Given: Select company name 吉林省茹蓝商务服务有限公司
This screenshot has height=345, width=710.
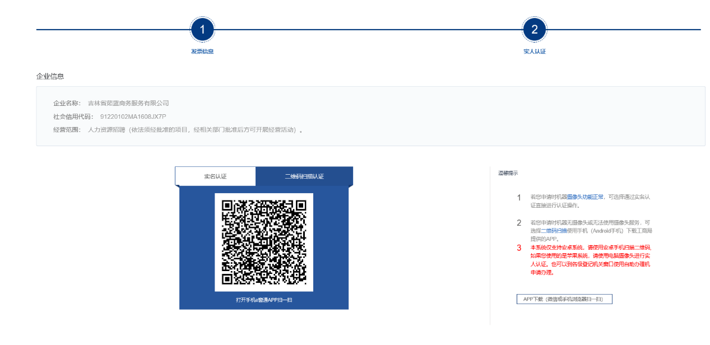Looking at the screenshot, I should click(128, 103).
